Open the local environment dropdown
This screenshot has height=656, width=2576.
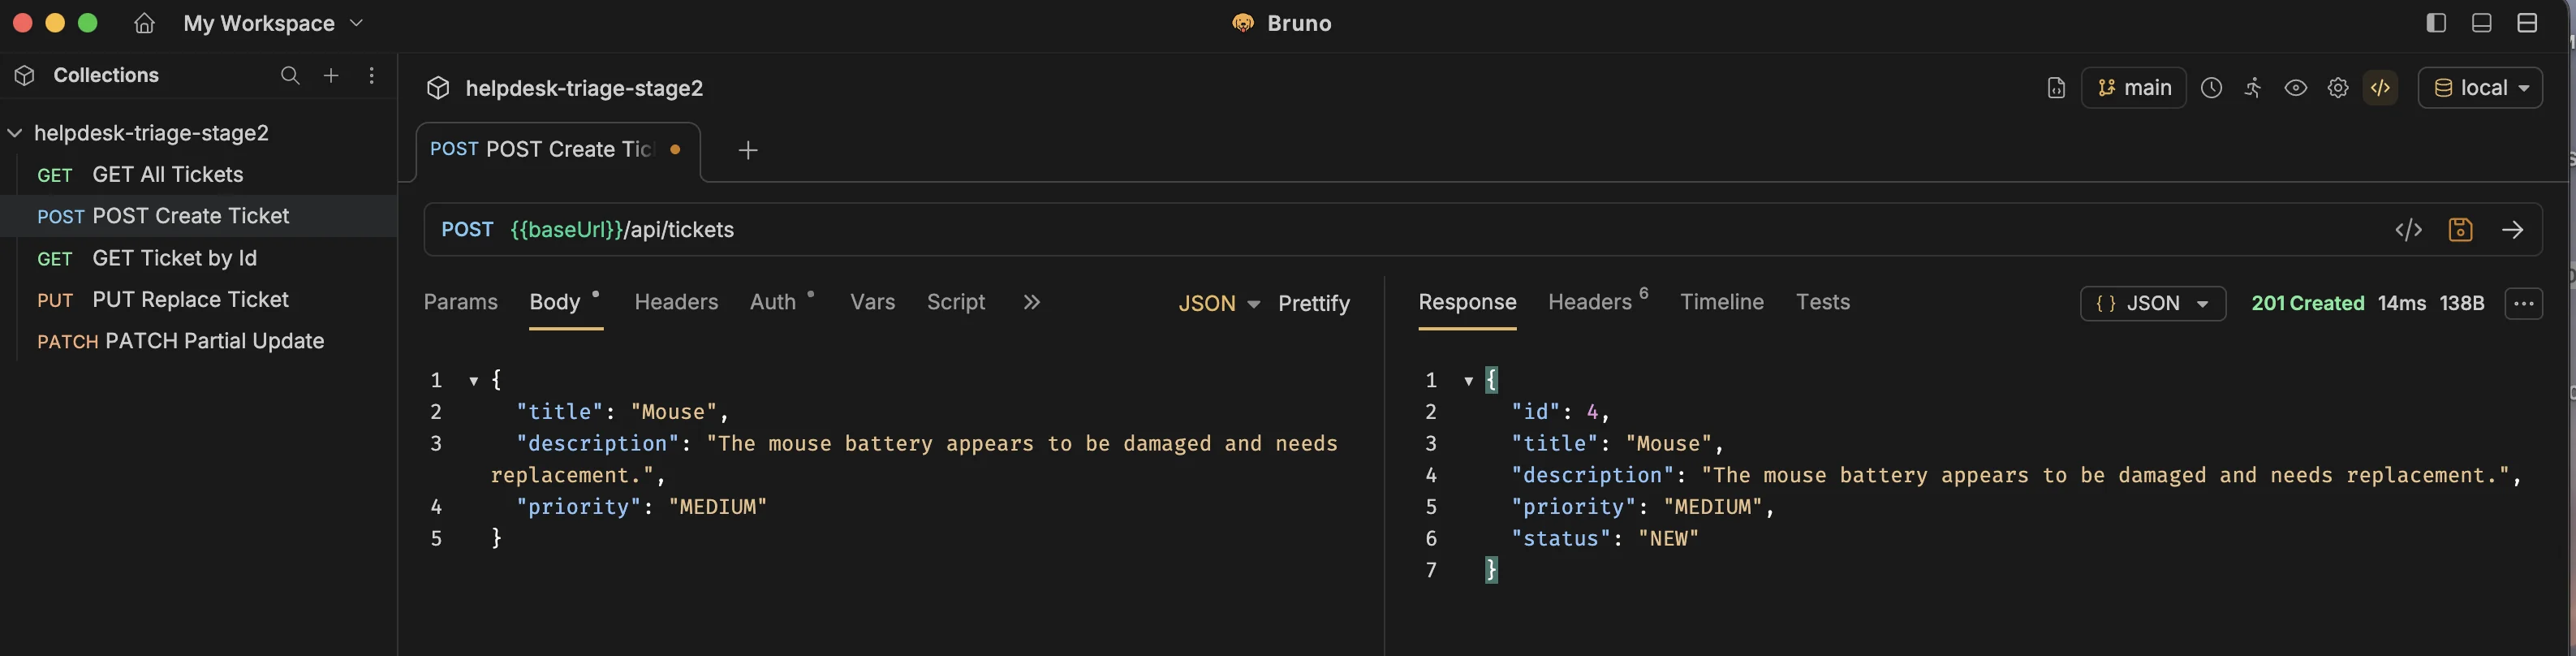tap(2480, 88)
